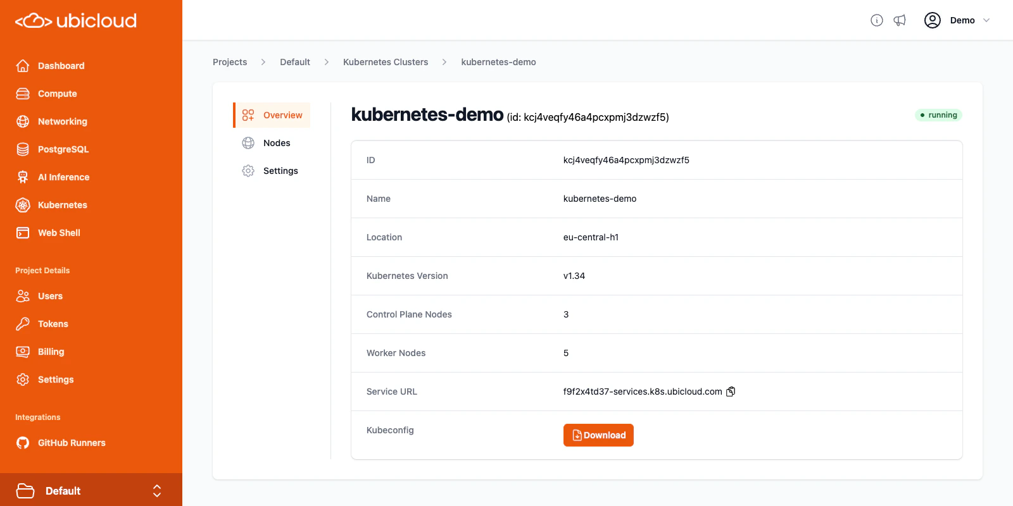Go to Networking in sidebar

(x=63, y=121)
